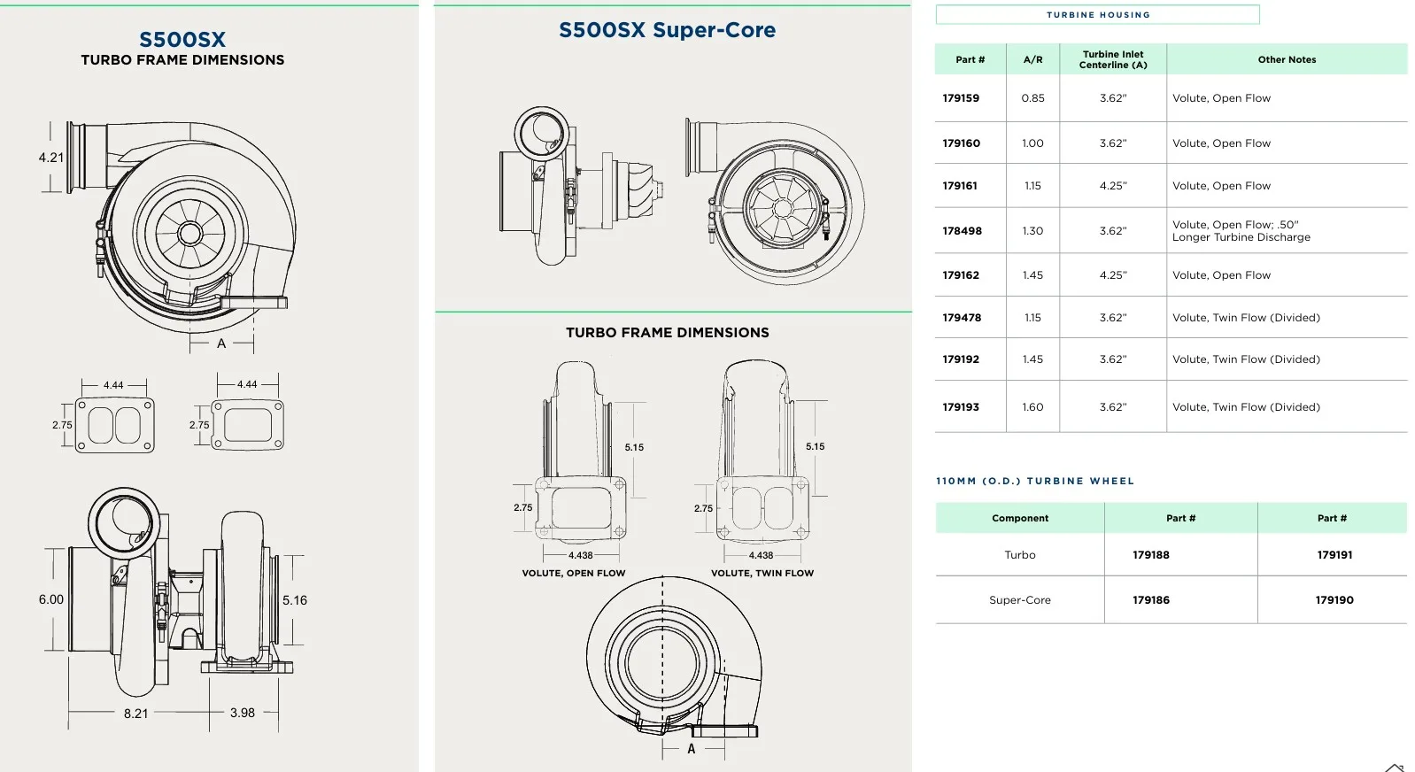
Task: Click the 110MM (O.D.) TURBINE WHEEL heading
Action: click(x=1035, y=481)
